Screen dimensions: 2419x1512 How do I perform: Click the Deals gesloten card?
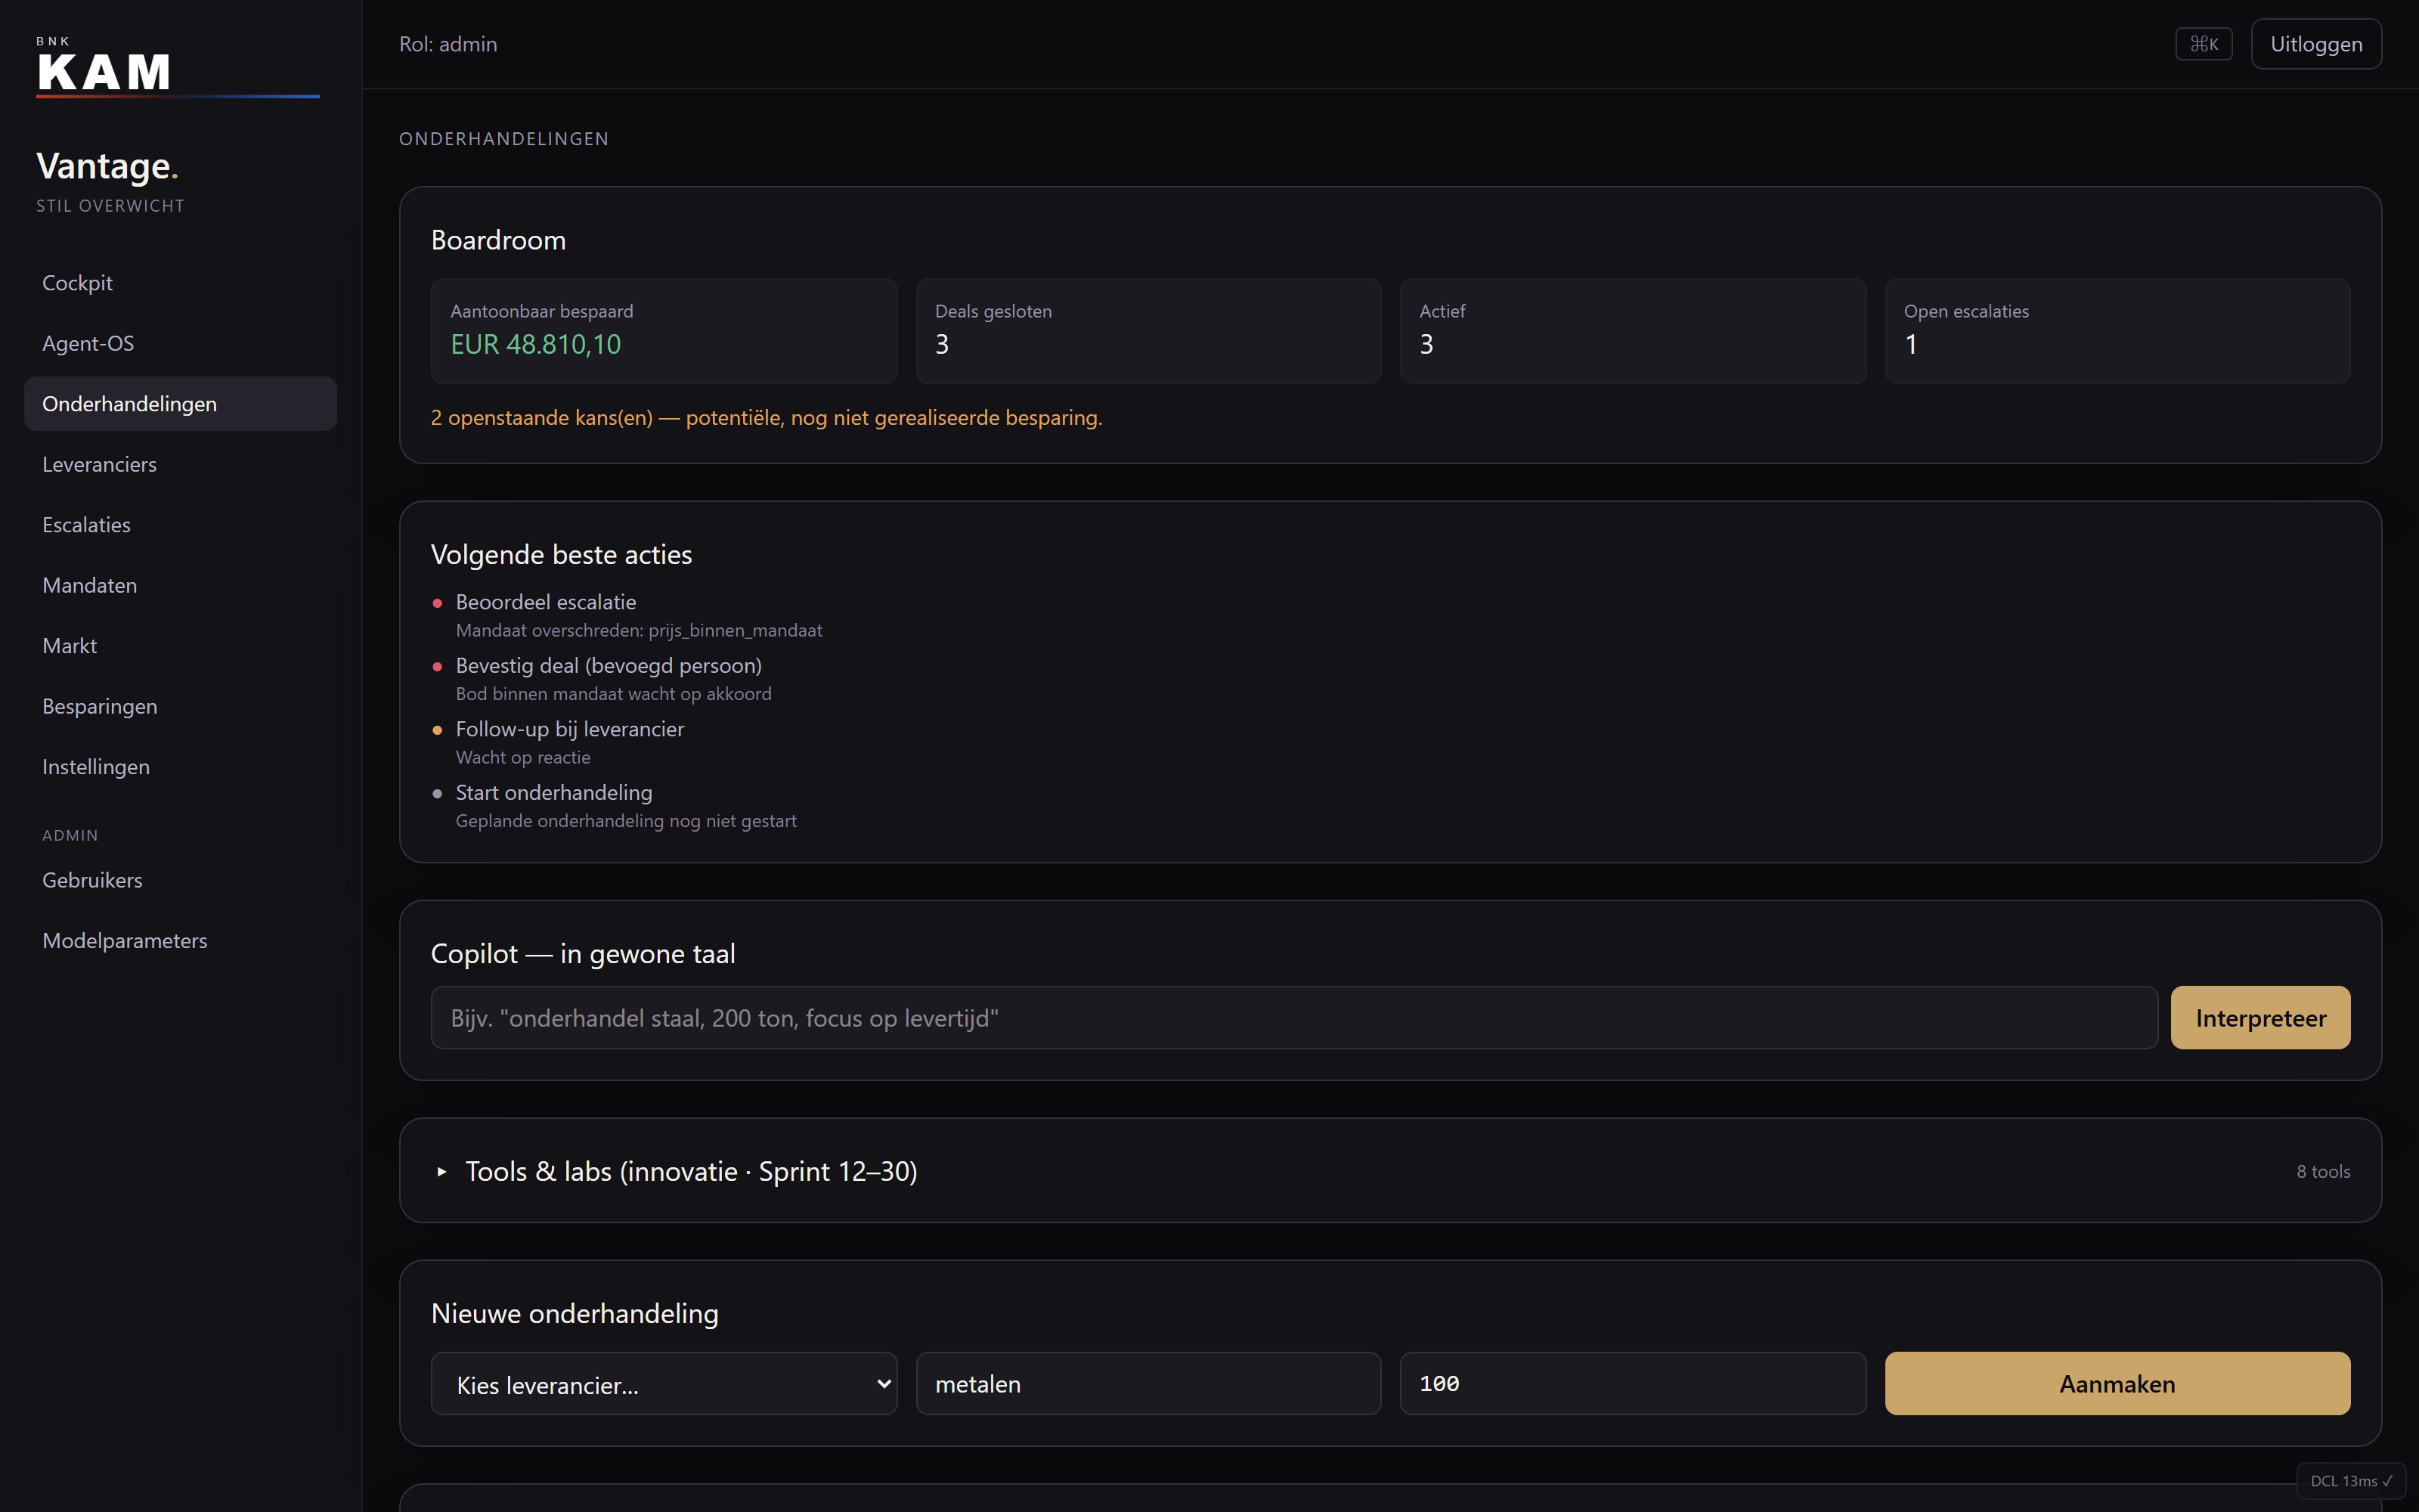coord(1148,331)
